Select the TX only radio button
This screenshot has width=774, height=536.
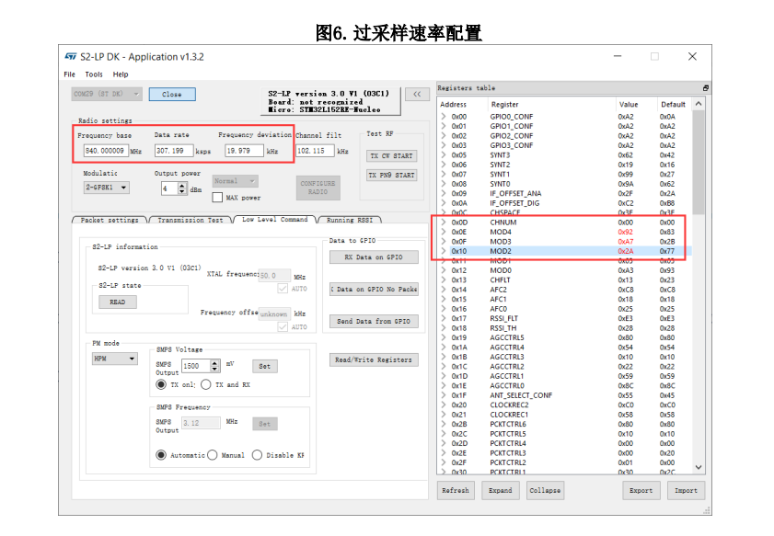(161, 384)
